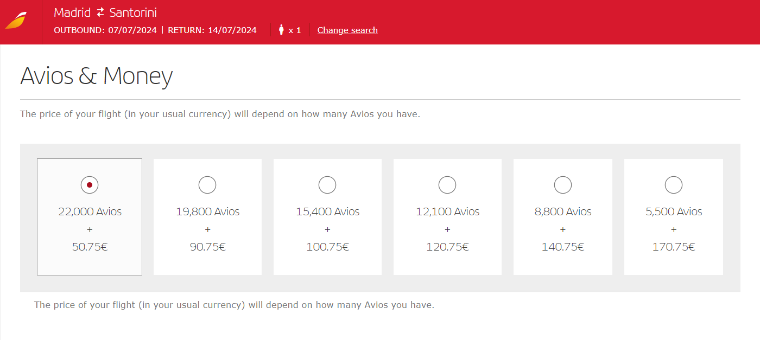760x340 pixels.
Task: Click the 100.75€ price text
Action: [x=327, y=247]
